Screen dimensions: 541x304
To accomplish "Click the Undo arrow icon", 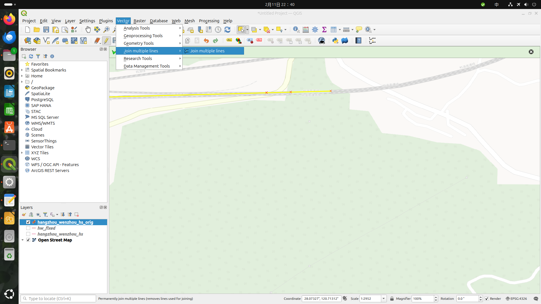I will pyautogui.click(x=206, y=41).
